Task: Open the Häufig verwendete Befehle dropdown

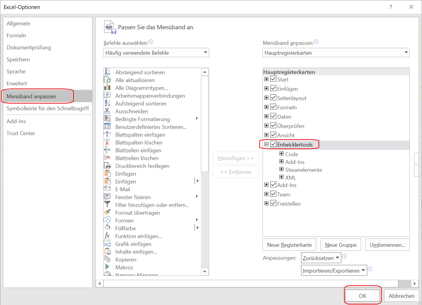Action: [205, 52]
